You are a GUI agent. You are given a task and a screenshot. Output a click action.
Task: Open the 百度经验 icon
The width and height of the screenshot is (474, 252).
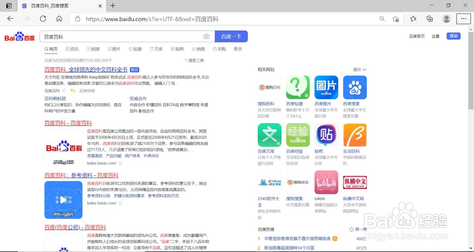[298, 135]
